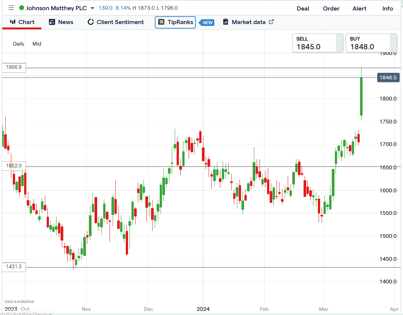The width and height of the screenshot is (403, 315).
Task: Click the 2024 year label on time axis
Action: pyautogui.click(x=203, y=309)
